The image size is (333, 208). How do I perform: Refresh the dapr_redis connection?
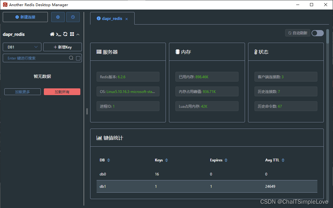pos(65,34)
